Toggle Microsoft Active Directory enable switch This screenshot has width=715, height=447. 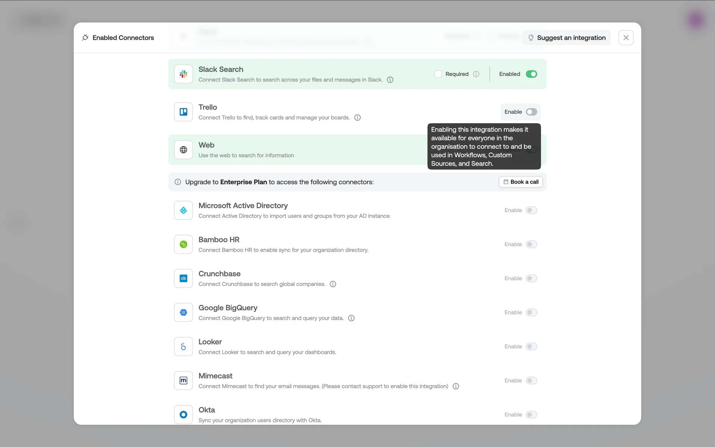pyautogui.click(x=531, y=210)
